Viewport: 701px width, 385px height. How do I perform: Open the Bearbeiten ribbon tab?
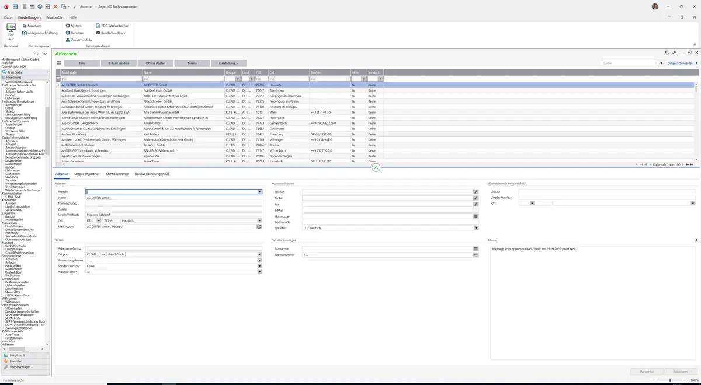click(x=55, y=17)
